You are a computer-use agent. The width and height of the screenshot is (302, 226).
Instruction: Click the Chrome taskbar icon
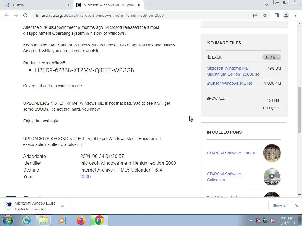coord(99,220)
